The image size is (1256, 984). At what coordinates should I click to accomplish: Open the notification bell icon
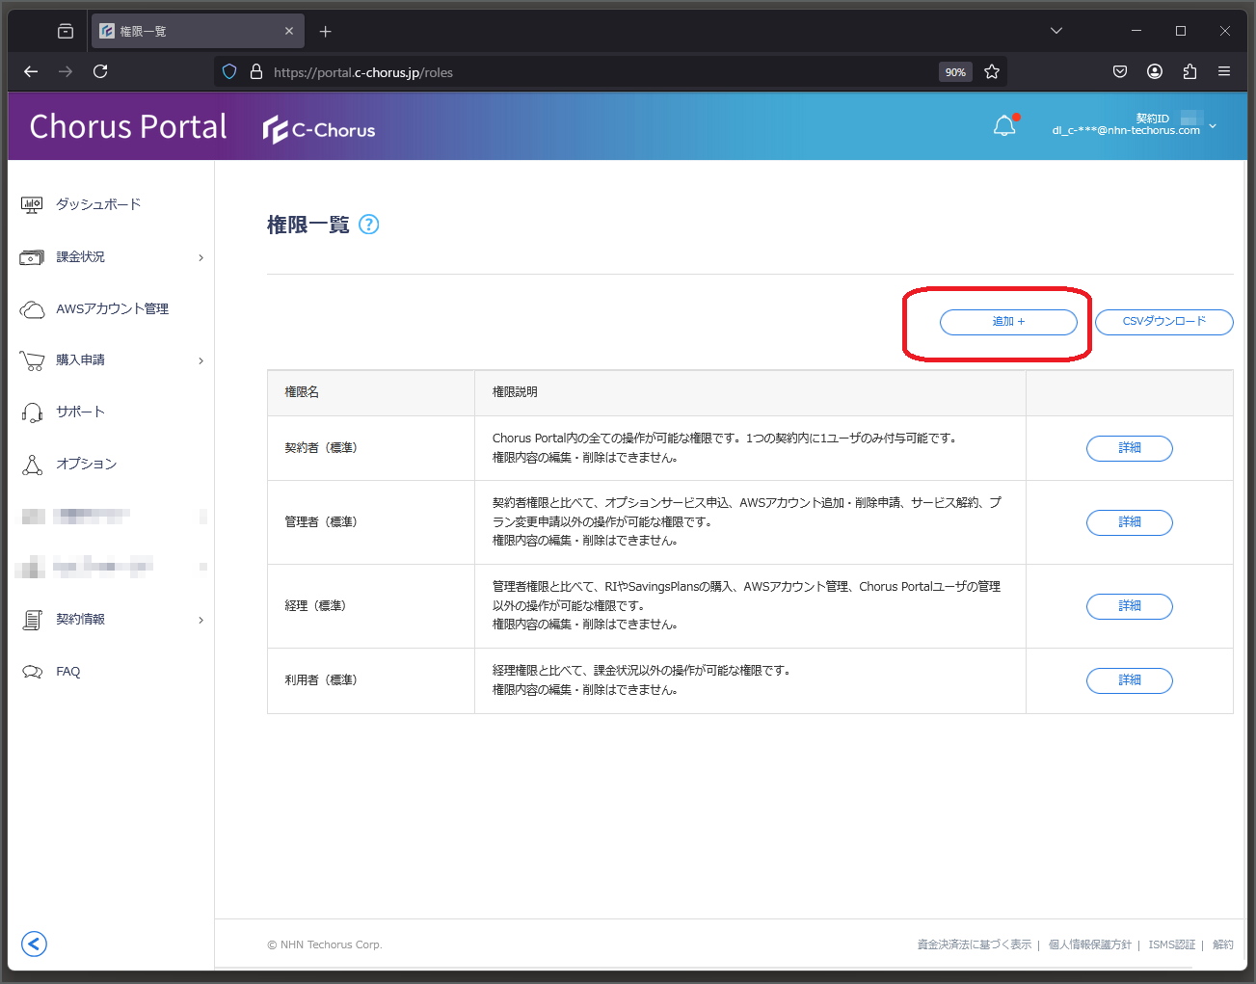(1004, 126)
